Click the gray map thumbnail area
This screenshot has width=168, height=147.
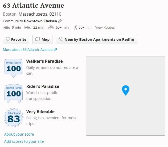tap(144, 117)
